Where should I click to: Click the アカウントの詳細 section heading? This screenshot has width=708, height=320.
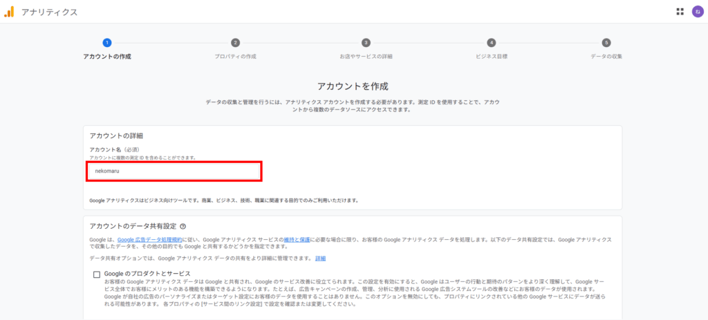[x=116, y=136]
